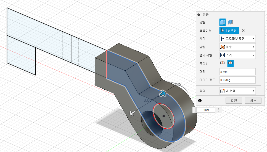267x152 pixels.
Task: Open the 시작 '프로파일 평면' dropdown
Action: [x=237, y=39]
